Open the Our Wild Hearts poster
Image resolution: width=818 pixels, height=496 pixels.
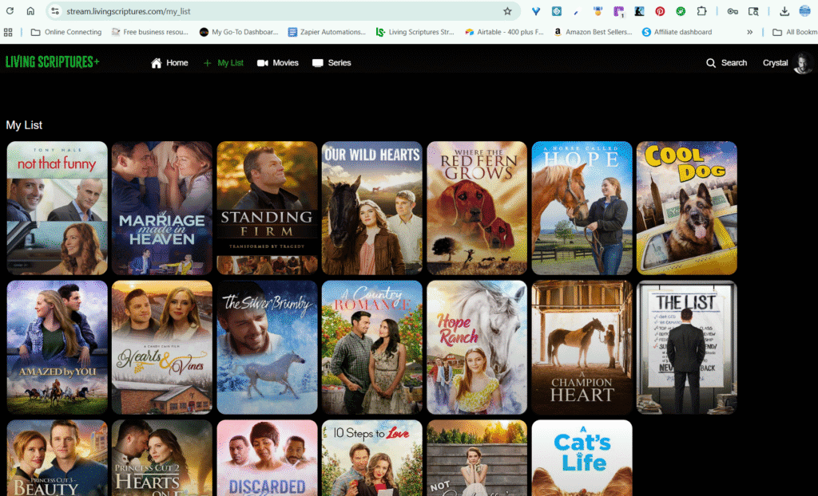pyautogui.click(x=372, y=208)
